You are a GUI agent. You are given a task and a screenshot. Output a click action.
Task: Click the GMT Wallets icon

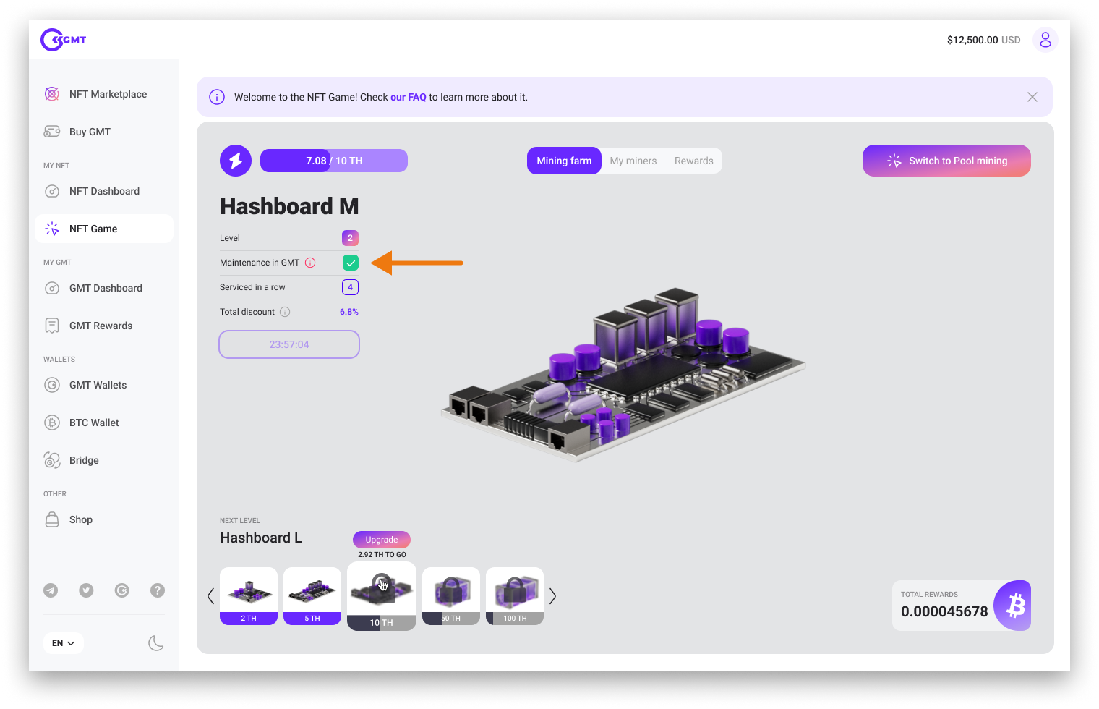tap(52, 385)
